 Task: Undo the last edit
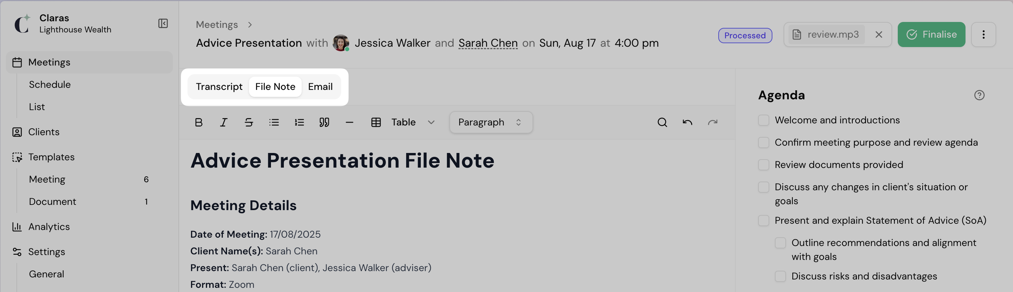tap(688, 122)
